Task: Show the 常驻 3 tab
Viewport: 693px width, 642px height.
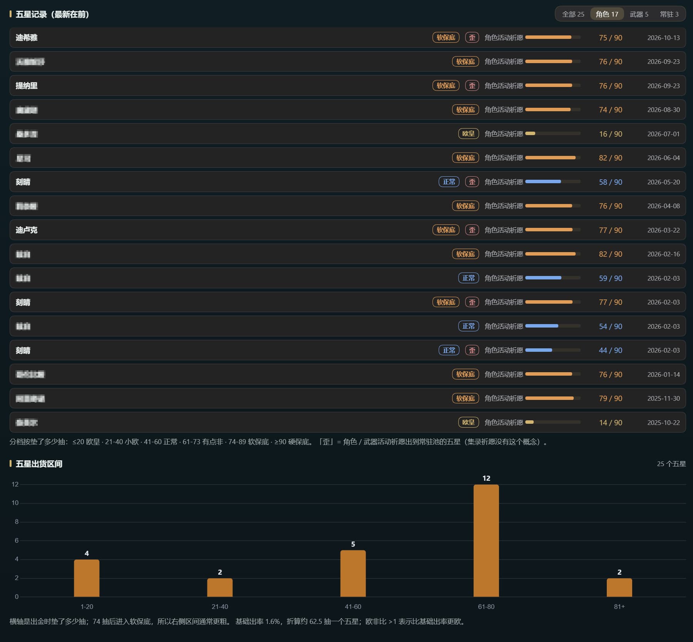Action: (669, 14)
